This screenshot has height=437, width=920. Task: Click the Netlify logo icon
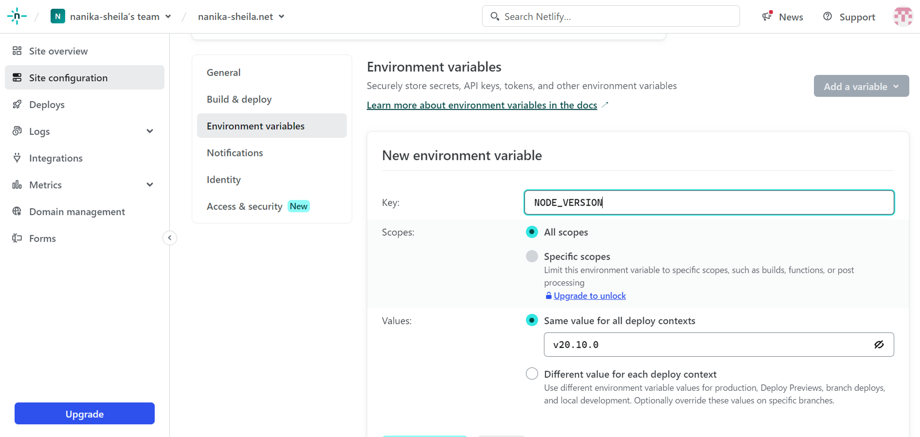click(17, 17)
